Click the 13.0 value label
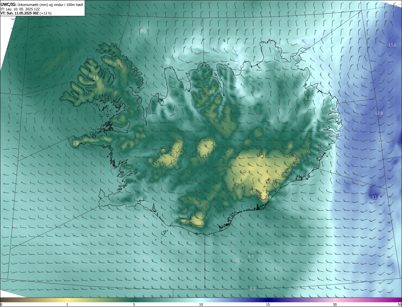This screenshot has height=307, width=402. 392,45
